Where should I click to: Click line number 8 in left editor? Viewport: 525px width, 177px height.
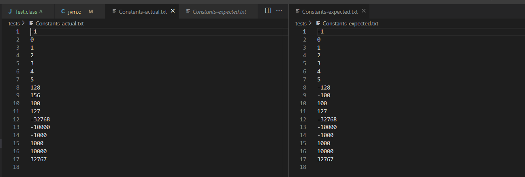17,87
